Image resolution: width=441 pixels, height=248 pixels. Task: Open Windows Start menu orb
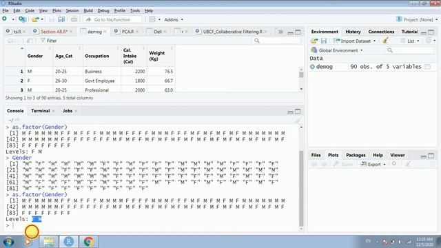(x=9, y=242)
